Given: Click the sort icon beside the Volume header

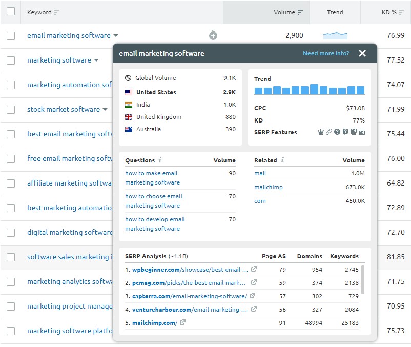Looking at the screenshot, I should click(300, 12).
